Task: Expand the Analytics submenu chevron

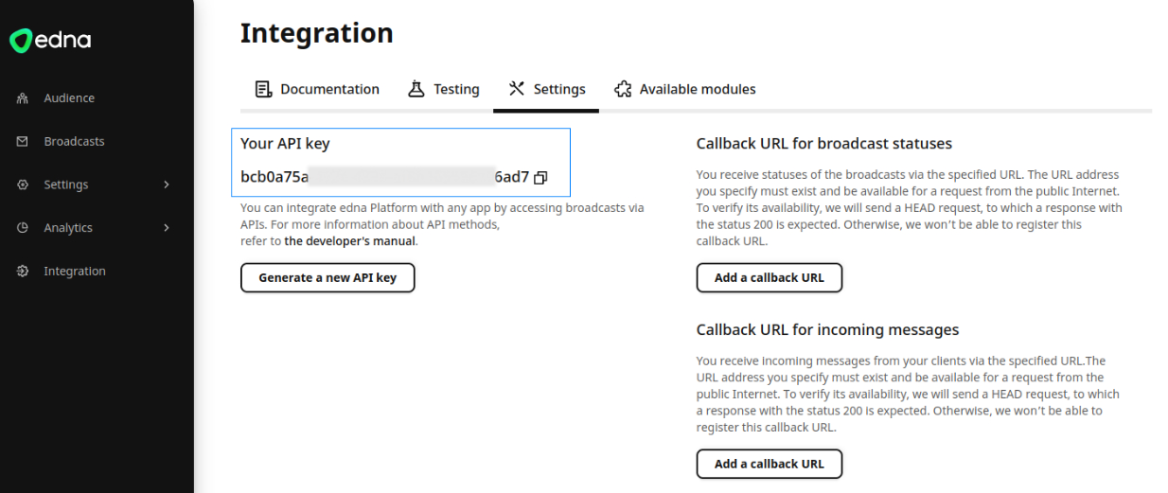Action: point(167,228)
